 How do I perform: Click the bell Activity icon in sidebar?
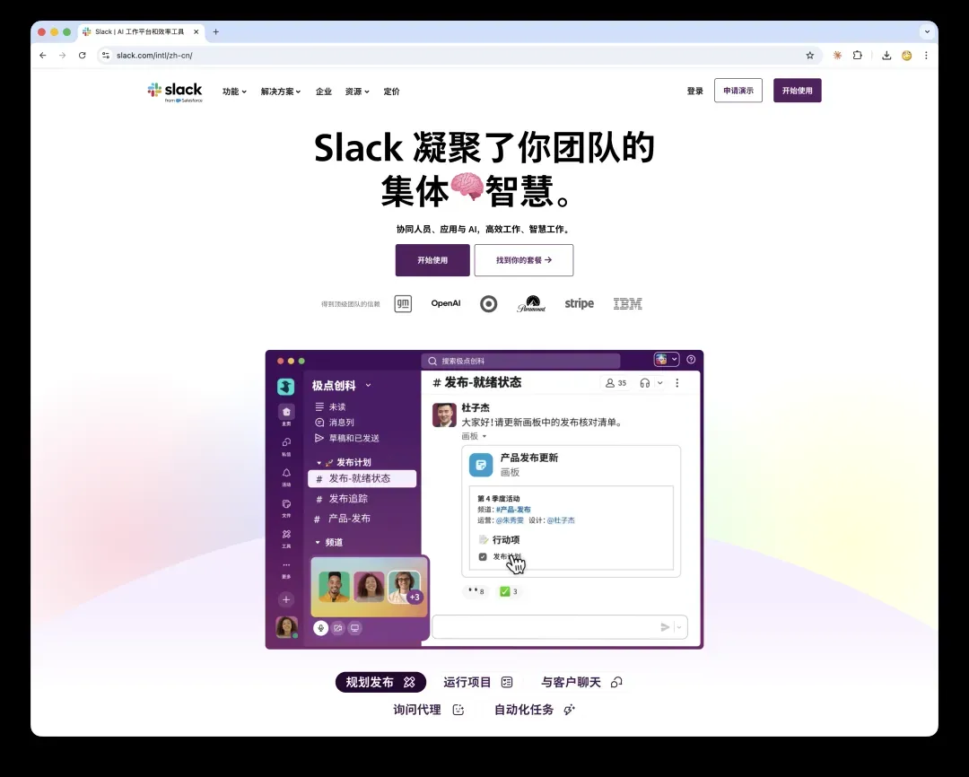pyautogui.click(x=286, y=473)
